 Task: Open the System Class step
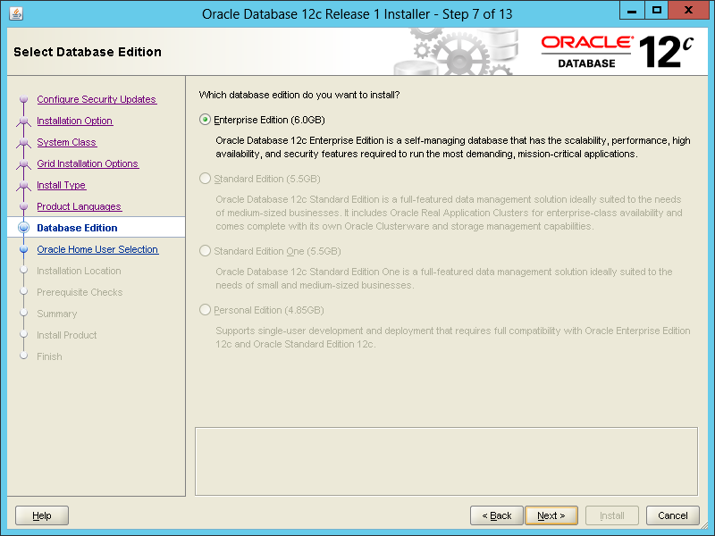click(66, 142)
